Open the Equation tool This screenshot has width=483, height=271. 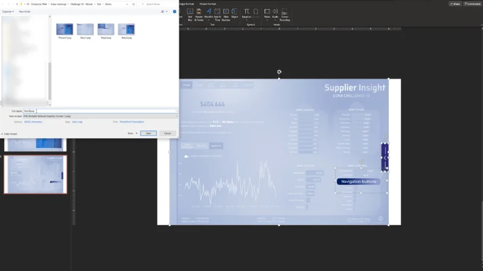pos(246,14)
